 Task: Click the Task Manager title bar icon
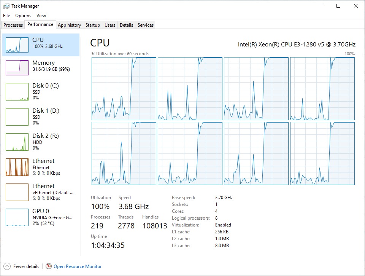(x=6, y=6)
